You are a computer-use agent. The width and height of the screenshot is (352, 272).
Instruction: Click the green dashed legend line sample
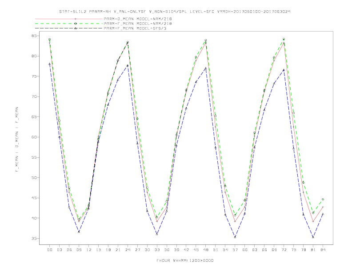coord(69,24)
